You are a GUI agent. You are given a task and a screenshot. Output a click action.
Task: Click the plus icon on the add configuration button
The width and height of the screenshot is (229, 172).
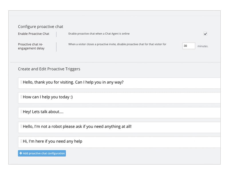coord(21,153)
